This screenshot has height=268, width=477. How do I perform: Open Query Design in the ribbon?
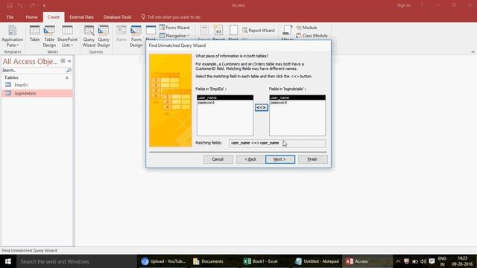104,36
